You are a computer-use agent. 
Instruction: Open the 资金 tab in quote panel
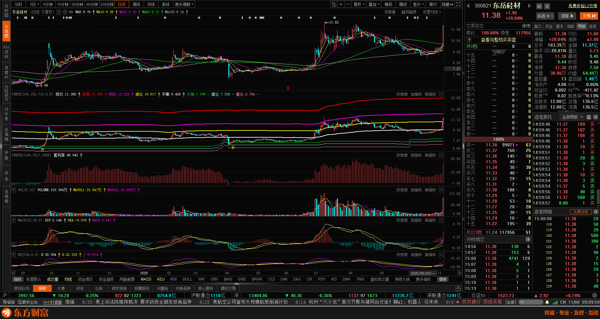(549, 26)
